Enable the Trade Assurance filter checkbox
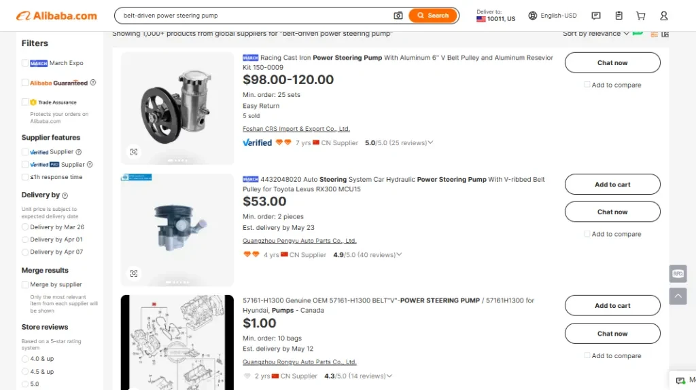The width and height of the screenshot is (696, 390). click(x=25, y=102)
